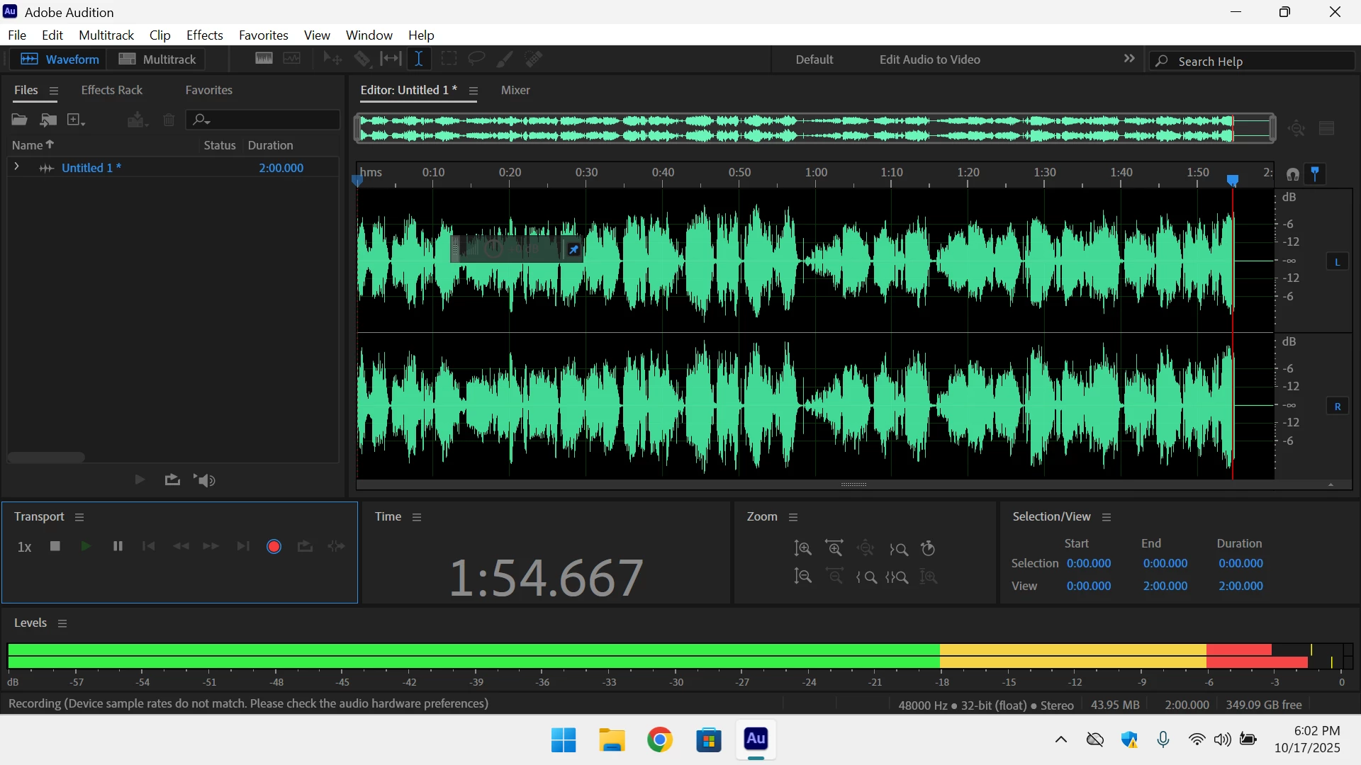The width and height of the screenshot is (1361, 765).
Task: Switch to Multitrack view
Action: [157, 59]
